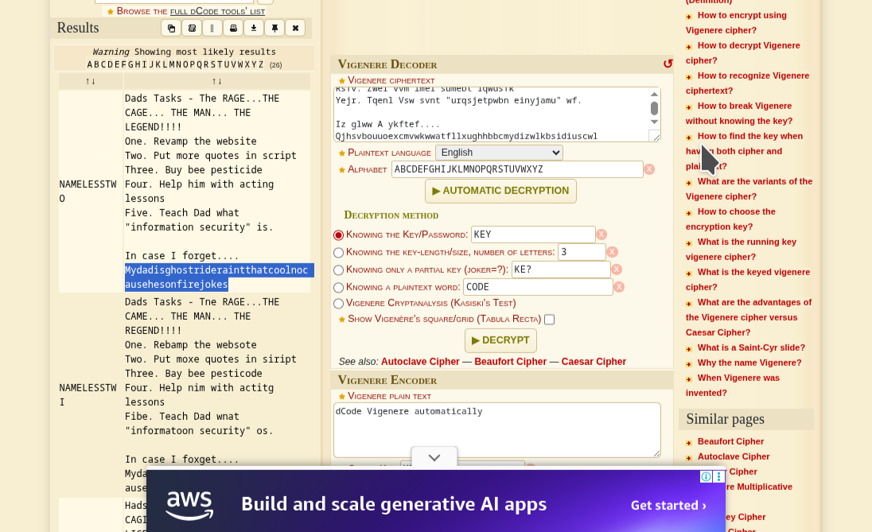Select Knowing the key-length/size method
This screenshot has width=872, height=532.
point(338,252)
